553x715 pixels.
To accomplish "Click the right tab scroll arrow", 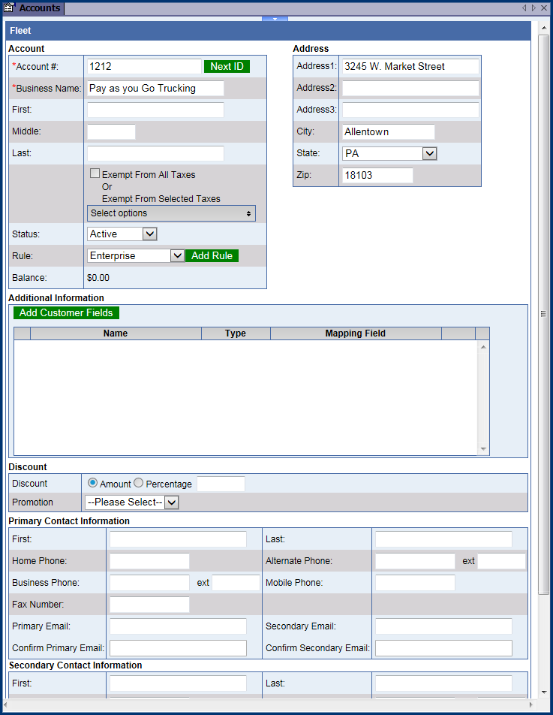I will coord(533,8).
